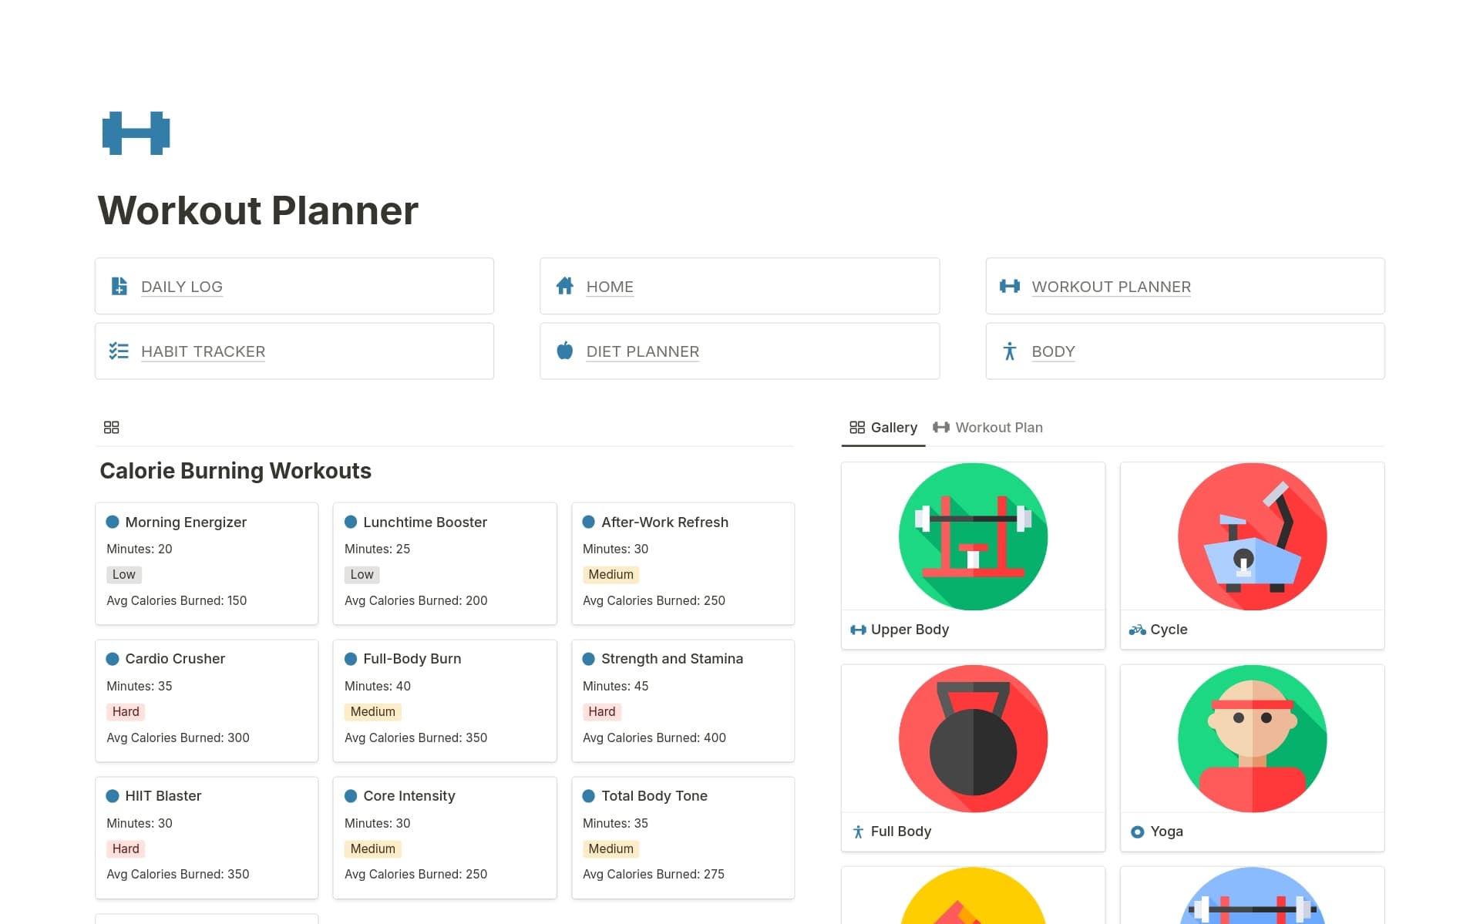Image resolution: width=1480 pixels, height=924 pixels.
Task: Open the WORKOUT PLANNER link
Action: pyautogui.click(x=1111, y=287)
